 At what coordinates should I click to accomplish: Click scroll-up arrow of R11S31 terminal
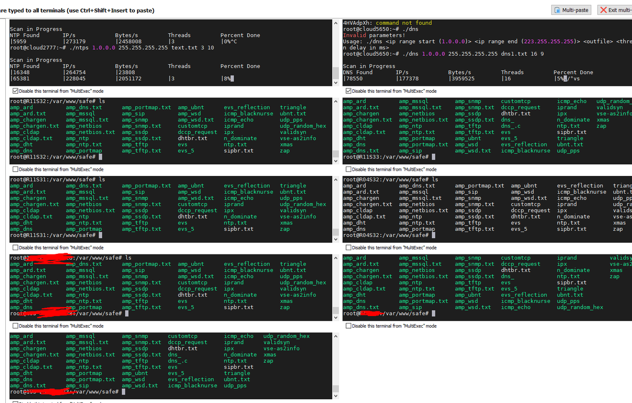point(337,181)
